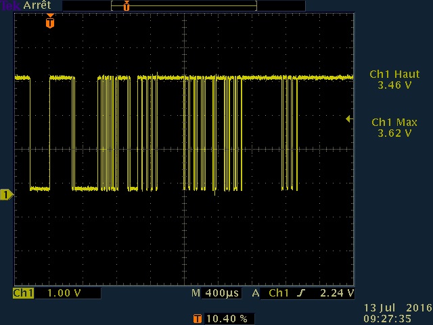Click the Tek logo

10,5
